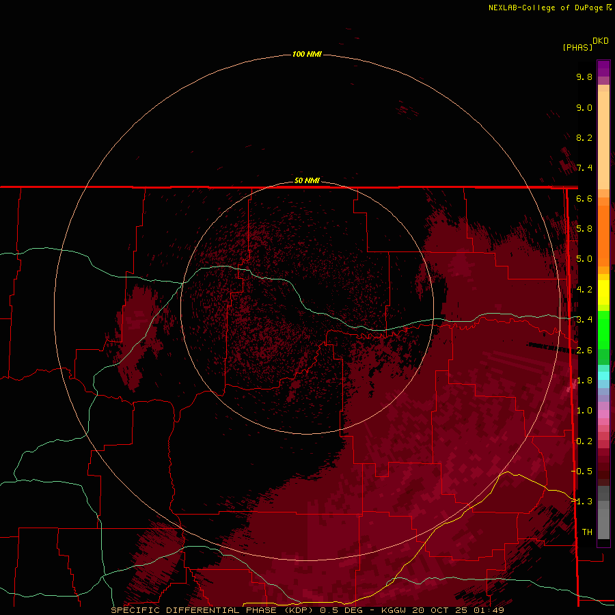Click the (KDP) product abbreviation in caption

point(299,610)
